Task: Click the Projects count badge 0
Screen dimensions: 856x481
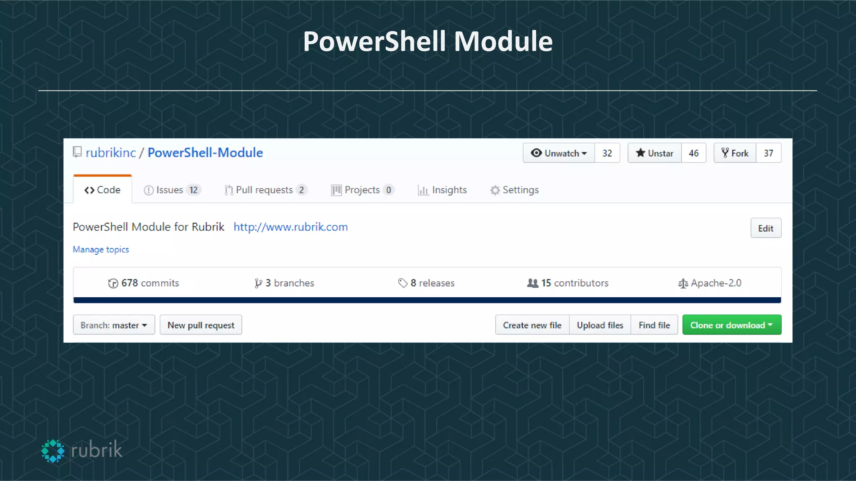Action: pos(388,190)
